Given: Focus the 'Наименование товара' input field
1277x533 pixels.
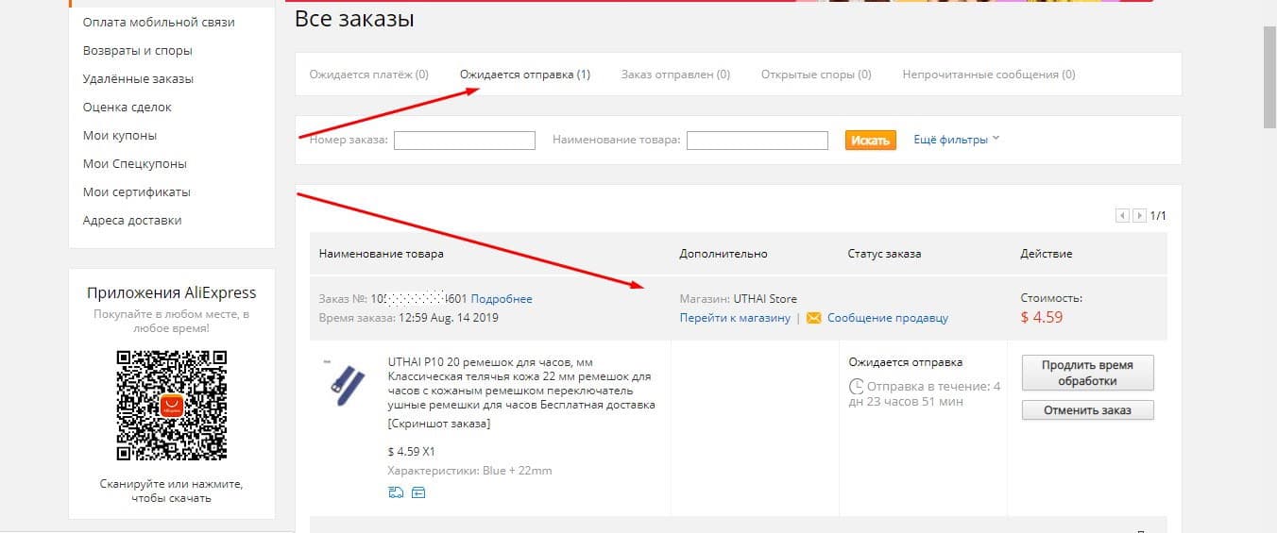Looking at the screenshot, I should (758, 140).
